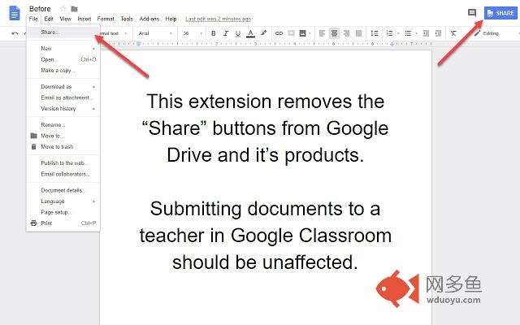Open the Help menu
This screenshot has height=325, width=520.
[x=171, y=19]
